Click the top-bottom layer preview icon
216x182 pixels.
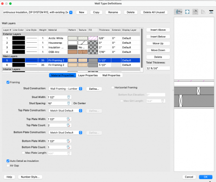click(211, 12)
